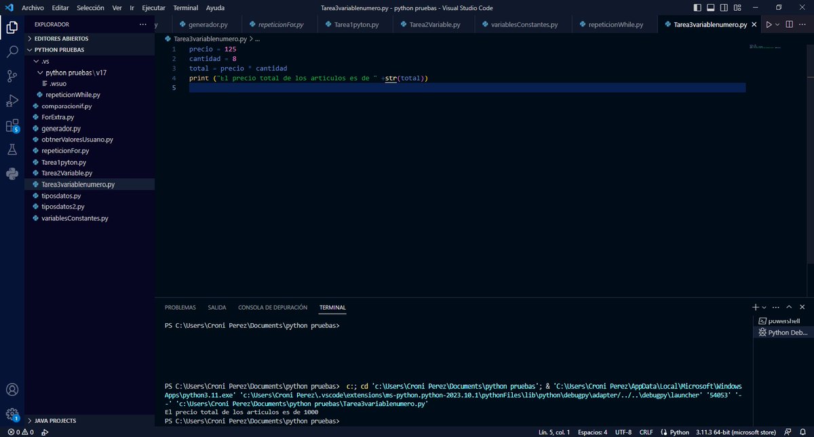
Task: Open the Search view in activity bar
Action: [12, 52]
